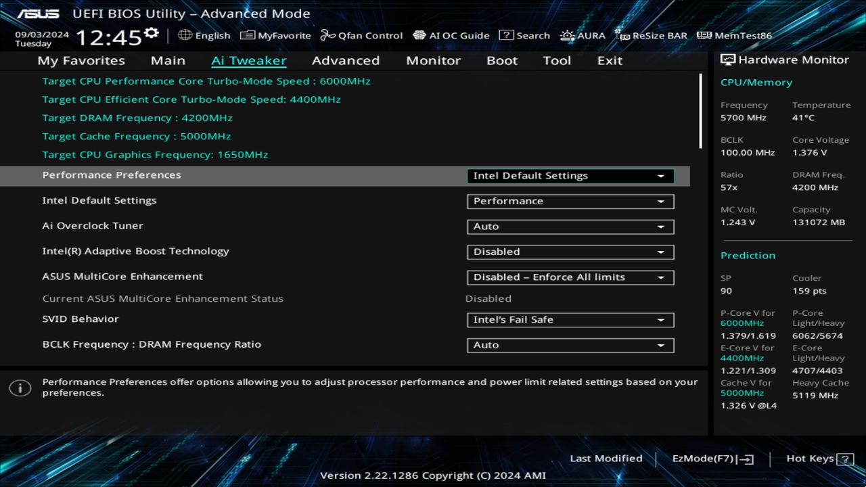Open the English language selector

point(205,35)
